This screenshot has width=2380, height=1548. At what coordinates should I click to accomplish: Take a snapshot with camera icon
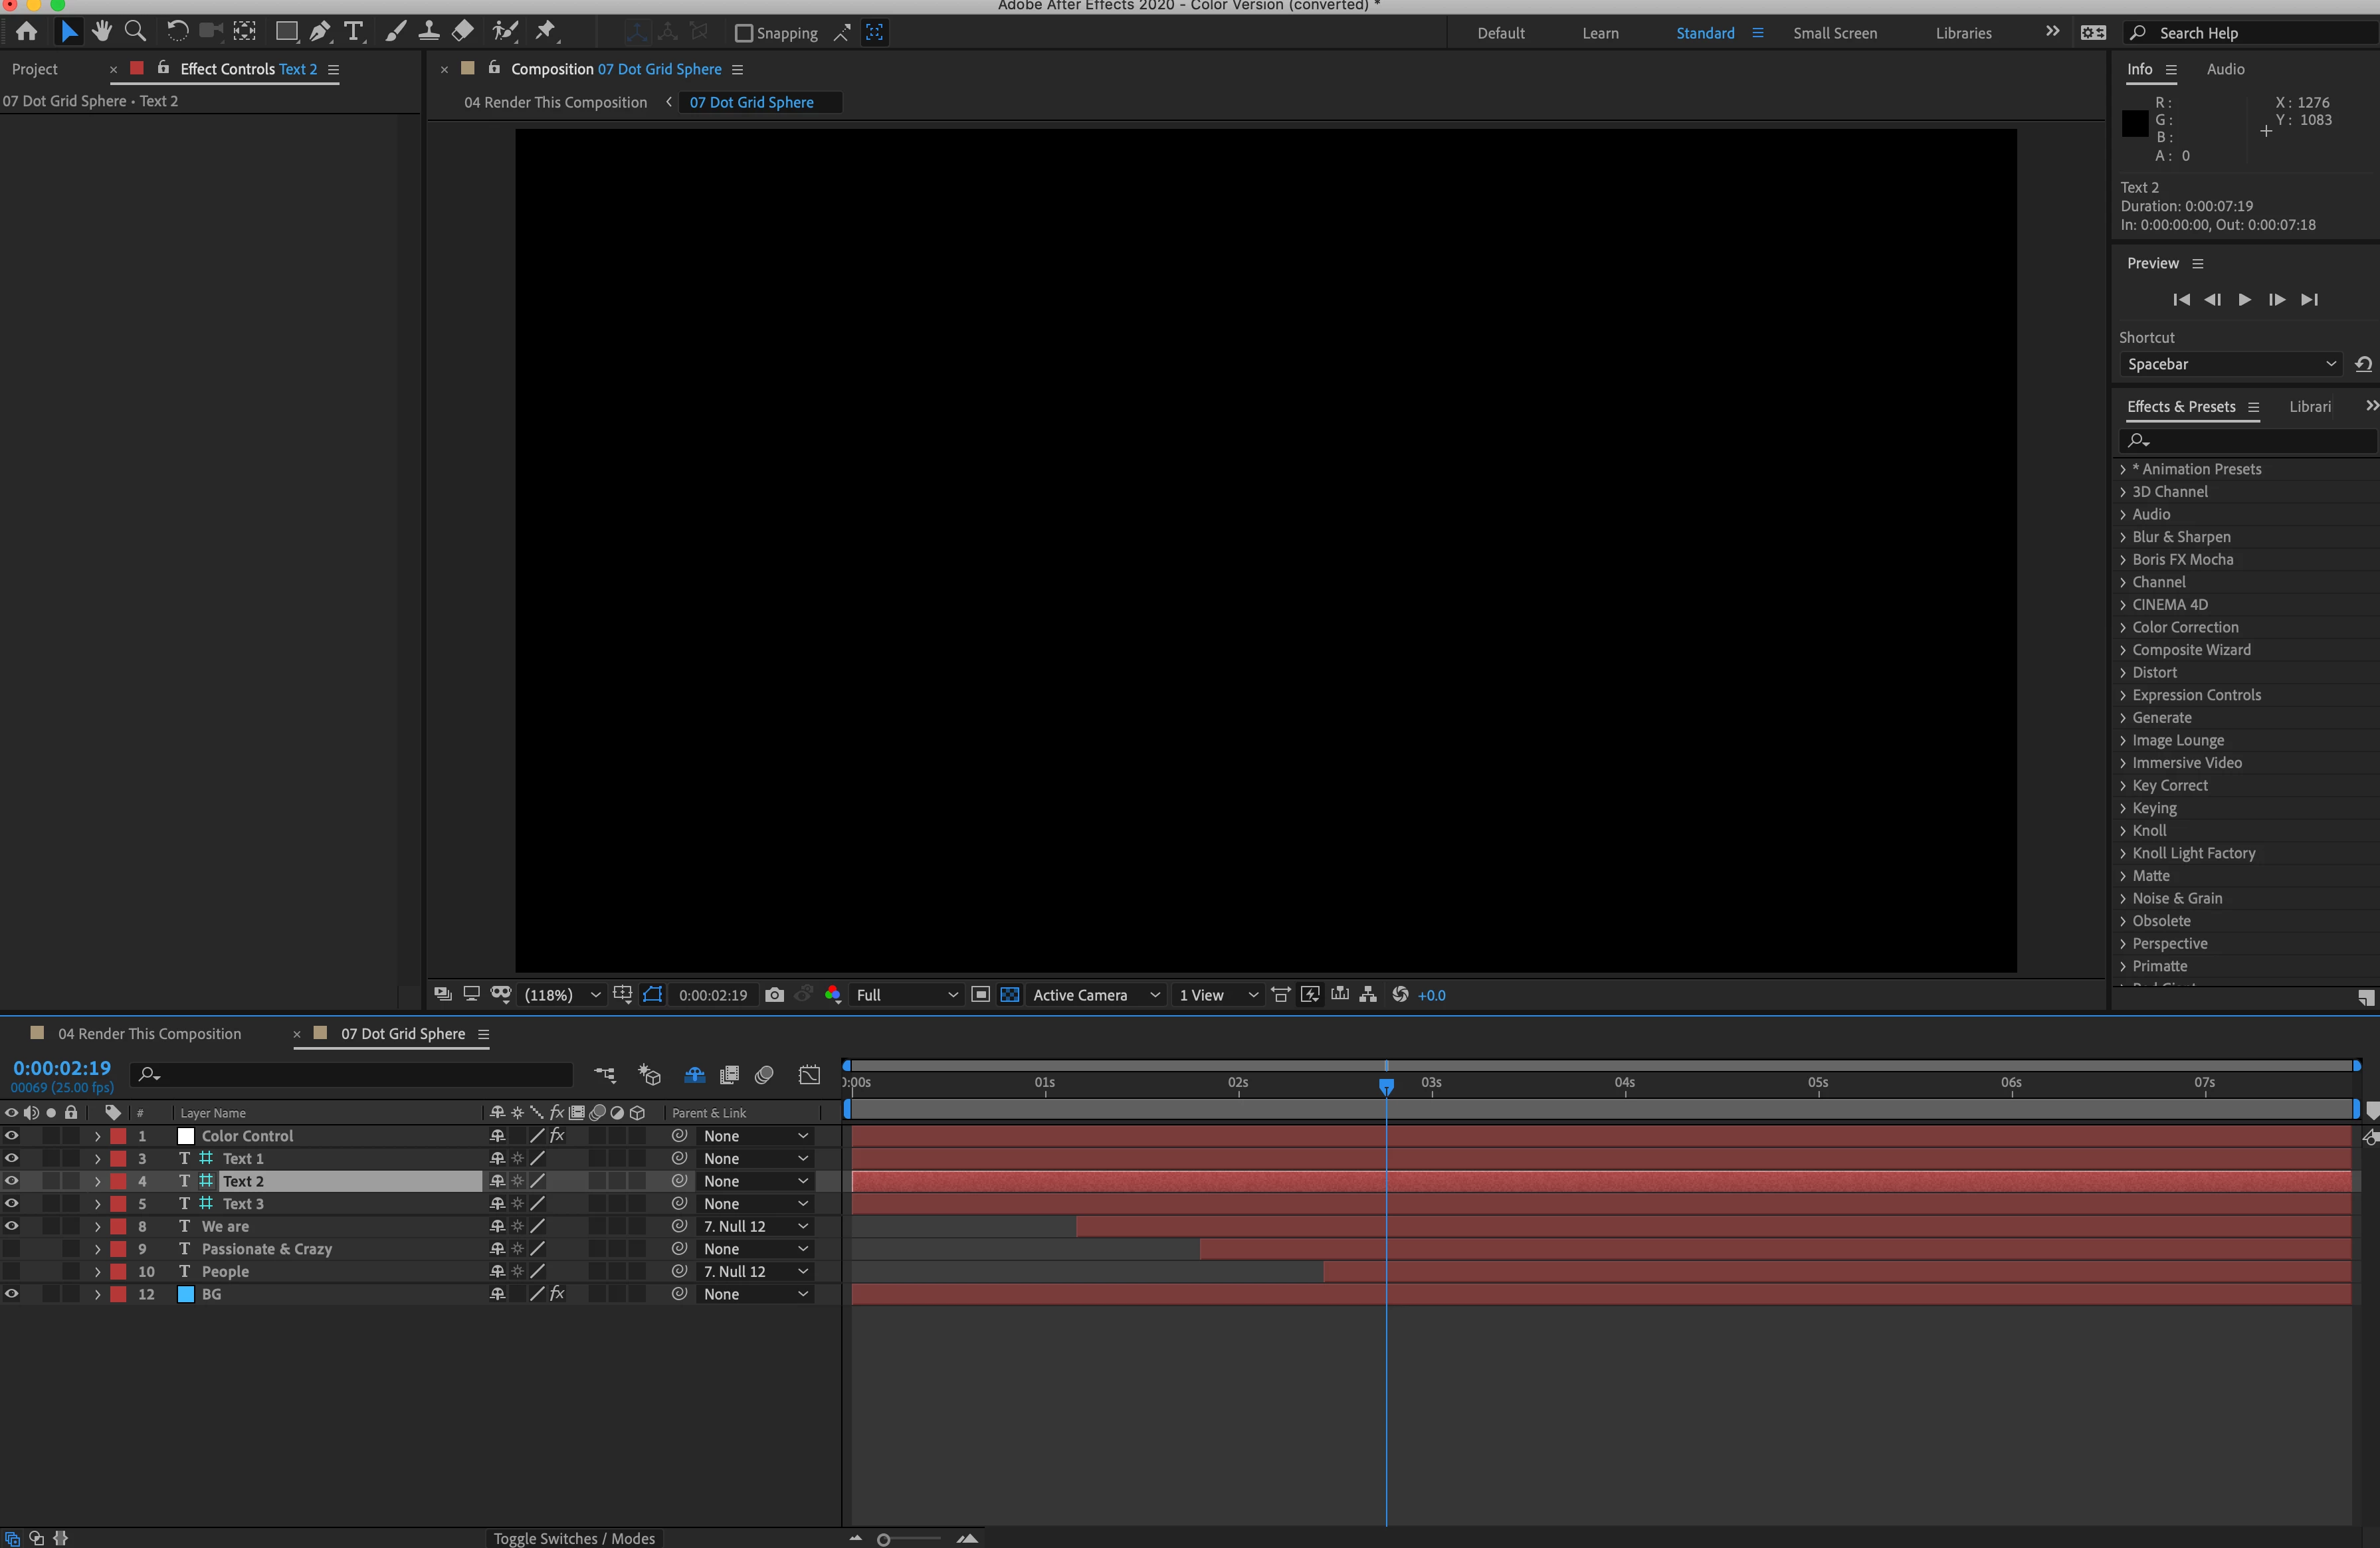click(x=774, y=995)
